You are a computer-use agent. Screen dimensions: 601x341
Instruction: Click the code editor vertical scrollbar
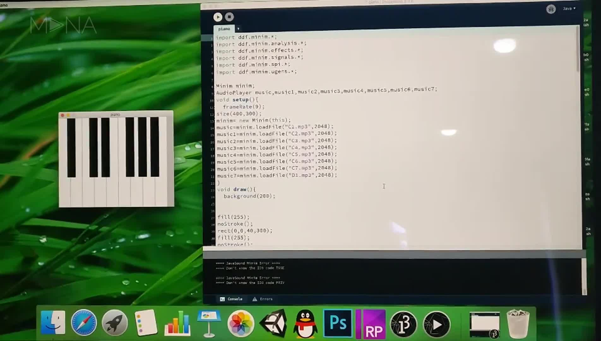coord(578,49)
